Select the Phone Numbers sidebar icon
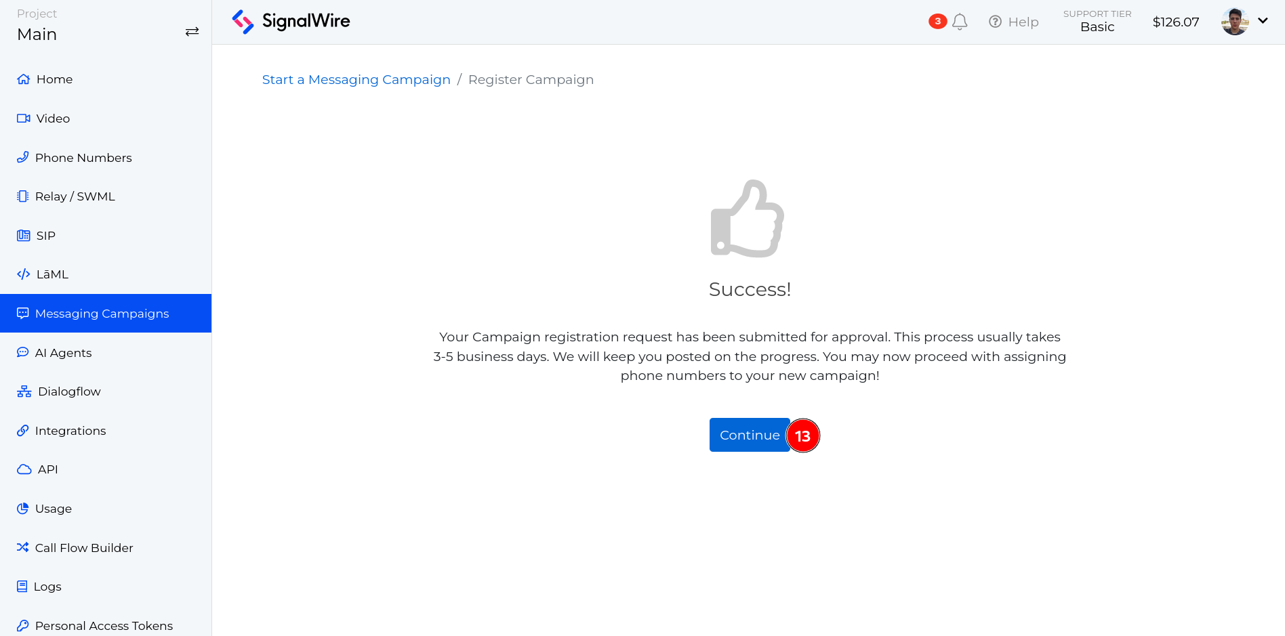Screen dimensions: 1285x636 pos(23,157)
